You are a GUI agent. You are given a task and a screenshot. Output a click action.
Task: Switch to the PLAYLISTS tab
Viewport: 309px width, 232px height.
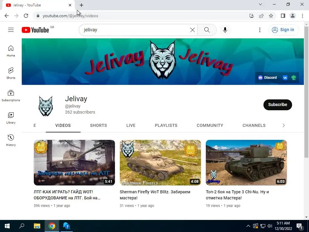[x=166, y=125]
